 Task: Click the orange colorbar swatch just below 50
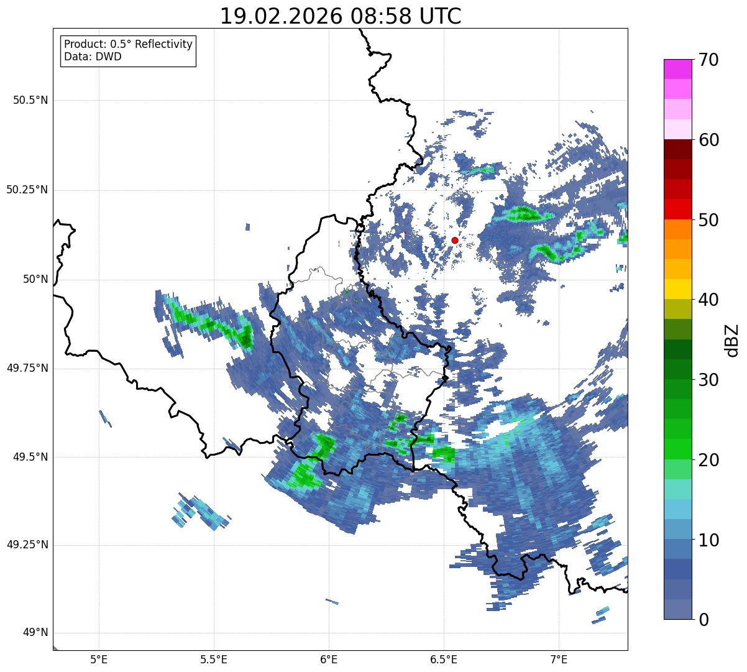677,229
